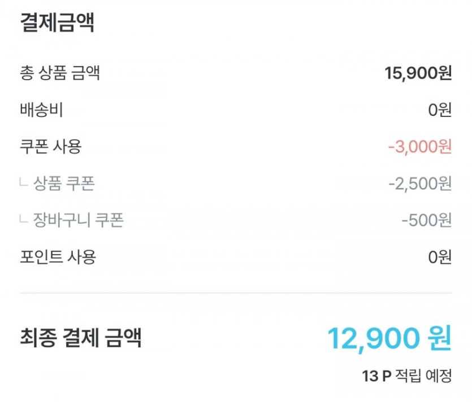This screenshot has width=472, height=405.
Task: Click the 포인트 사용 label
Action: pos(58,257)
